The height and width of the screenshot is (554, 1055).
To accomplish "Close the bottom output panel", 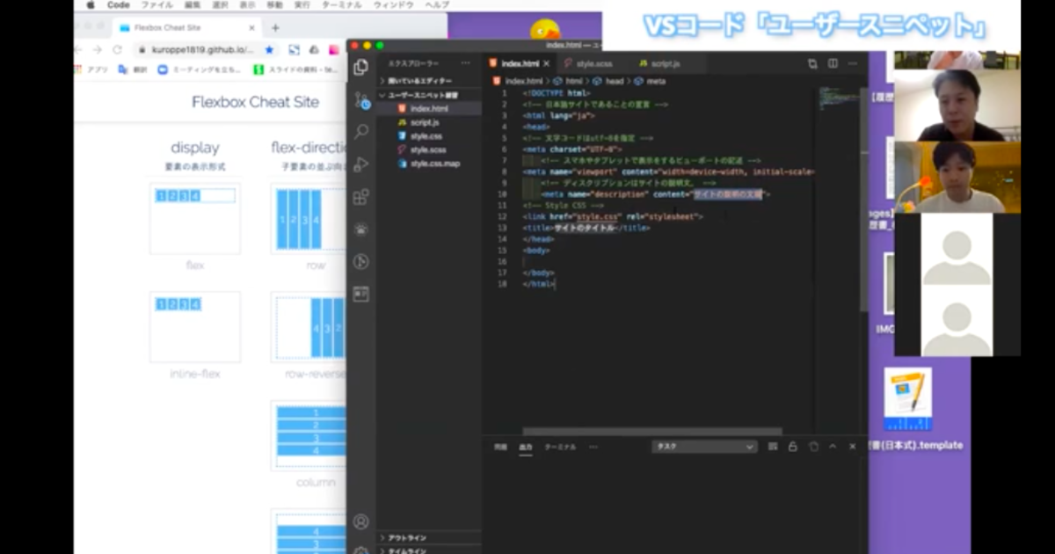I will [x=852, y=447].
